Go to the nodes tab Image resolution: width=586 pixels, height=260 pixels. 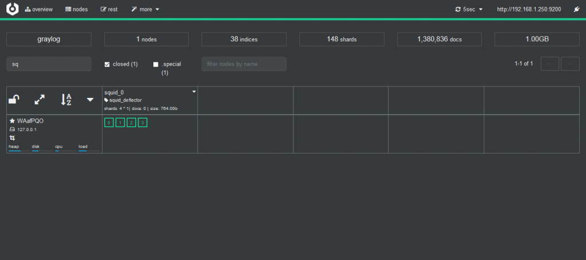pyautogui.click(x=77, y=9)
